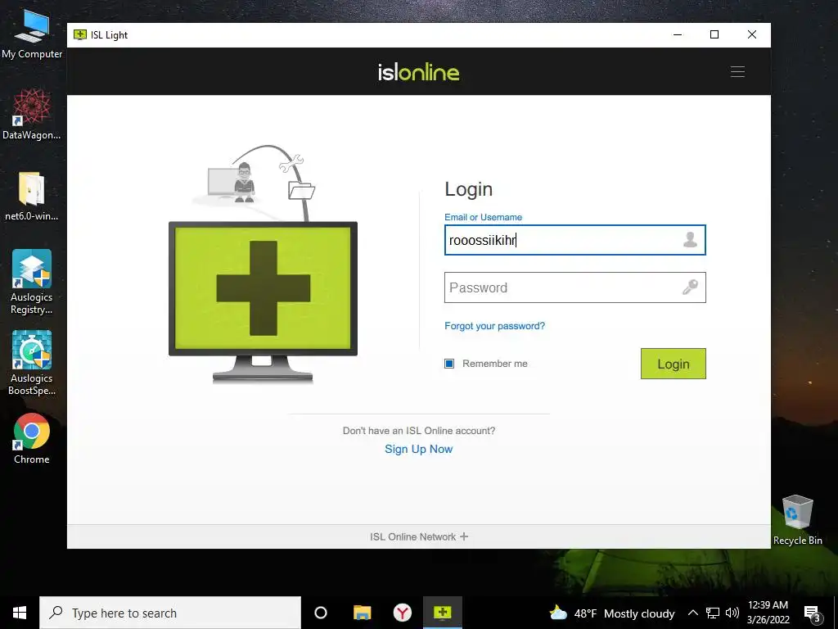Focus the Email or Username input field
The width and height of the screenshot is (838, 629).
pos(575,240)
